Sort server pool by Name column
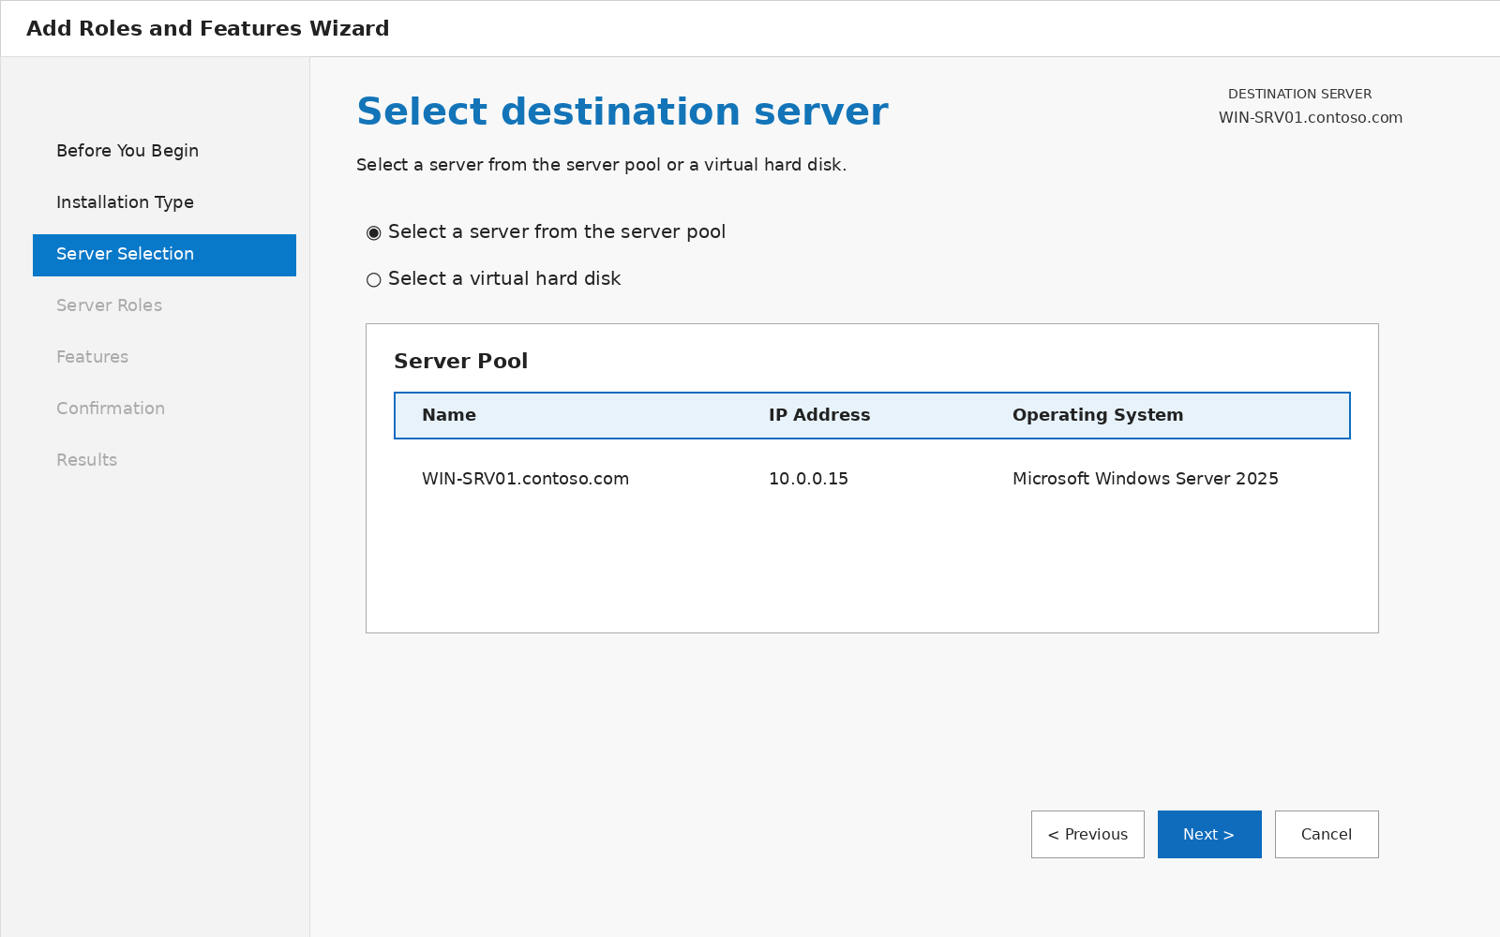 click(x=449, y=415)
